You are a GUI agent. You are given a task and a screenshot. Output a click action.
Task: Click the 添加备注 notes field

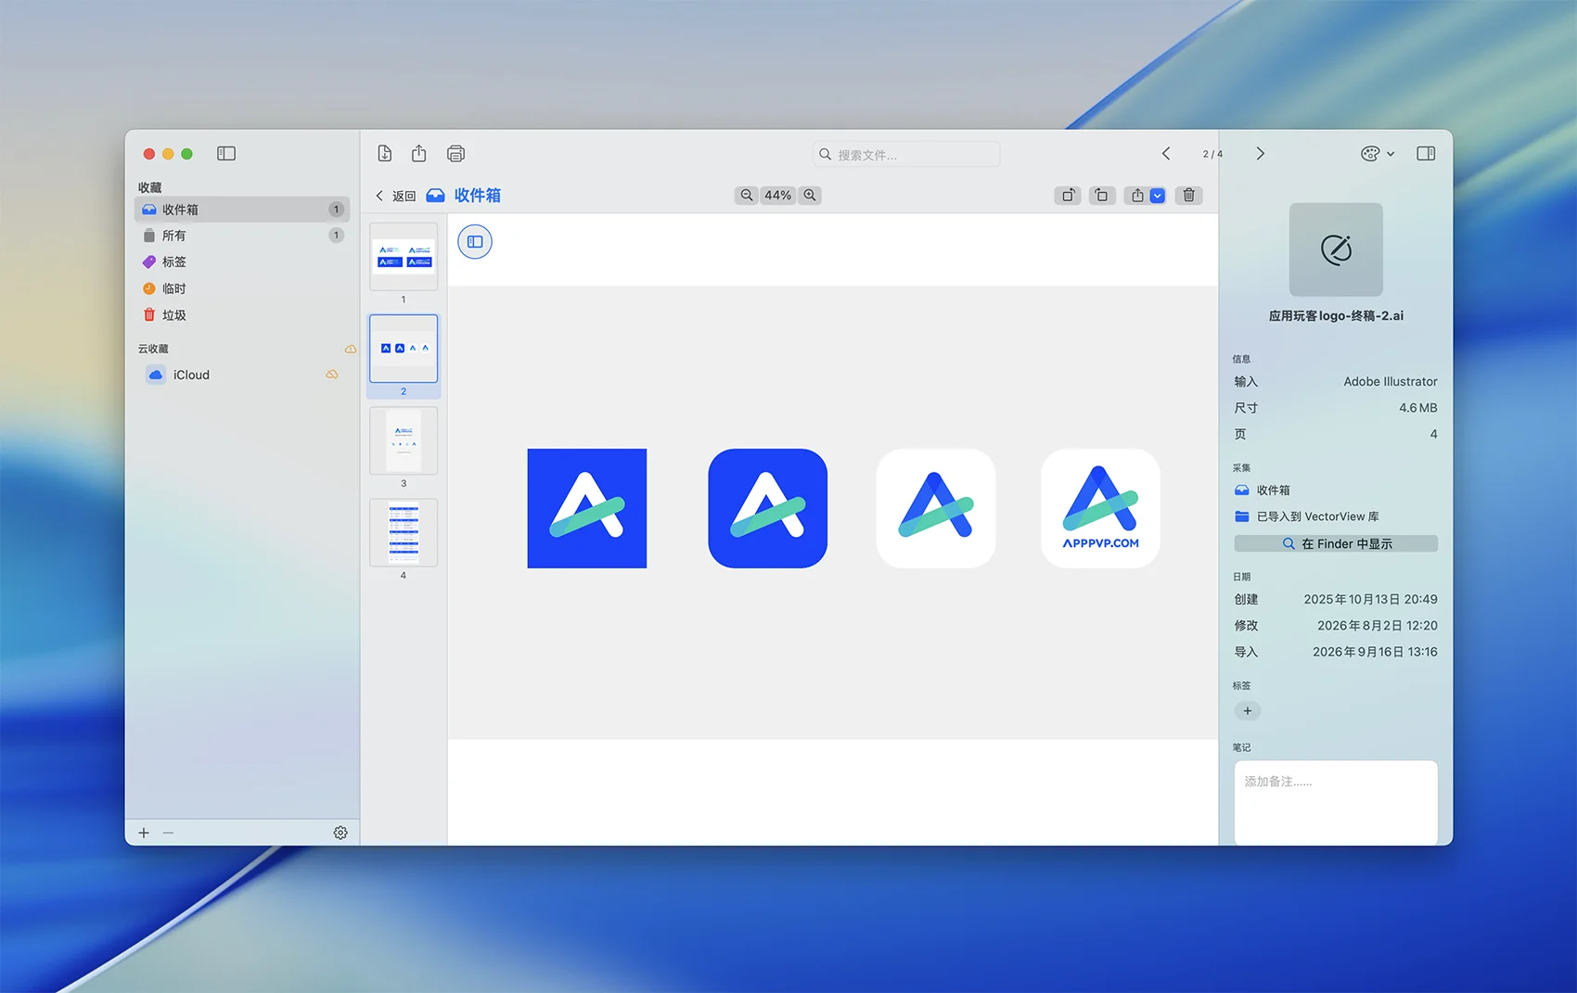tap(1336, 803)
